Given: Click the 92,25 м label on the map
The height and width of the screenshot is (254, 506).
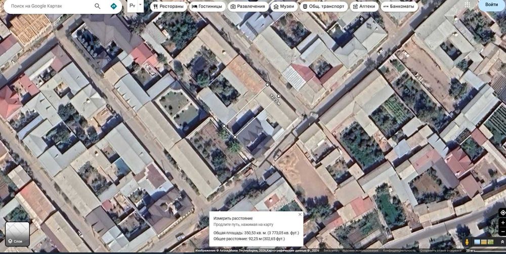Looking at the screenshot, I should [x=275, y=100].
